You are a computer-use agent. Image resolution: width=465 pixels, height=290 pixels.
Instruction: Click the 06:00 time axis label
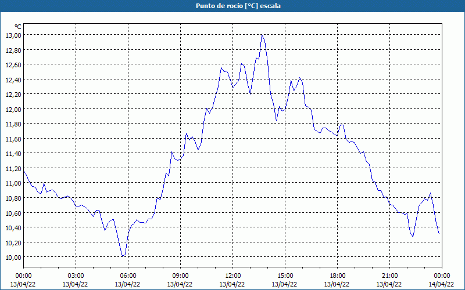(x=128, y=276)
